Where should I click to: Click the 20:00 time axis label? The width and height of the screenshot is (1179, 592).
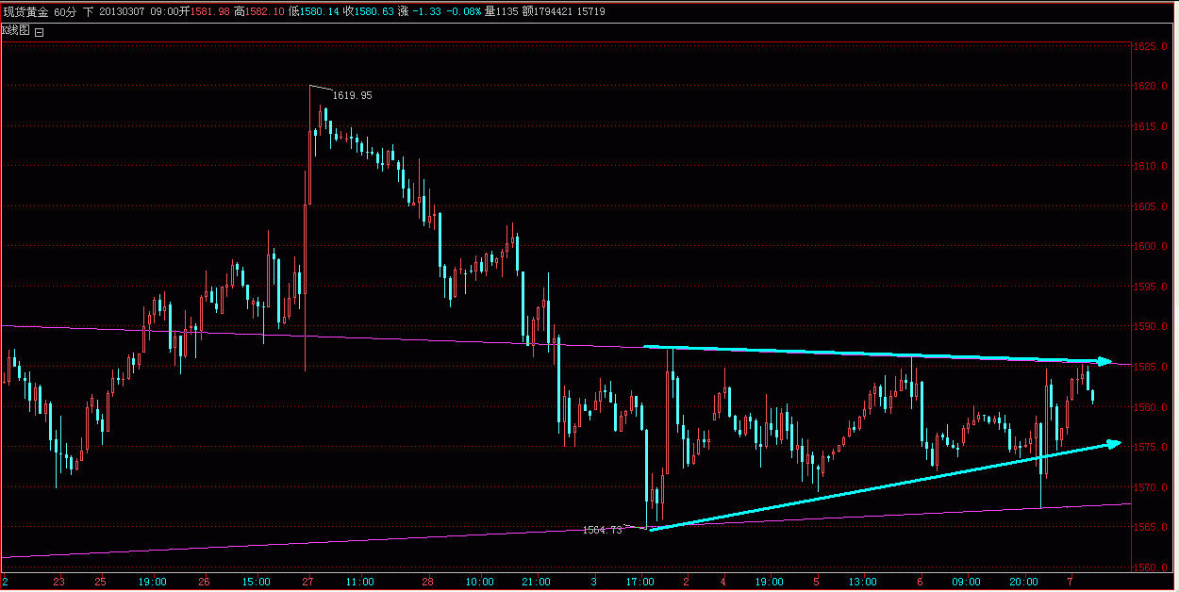[1024, 582]
